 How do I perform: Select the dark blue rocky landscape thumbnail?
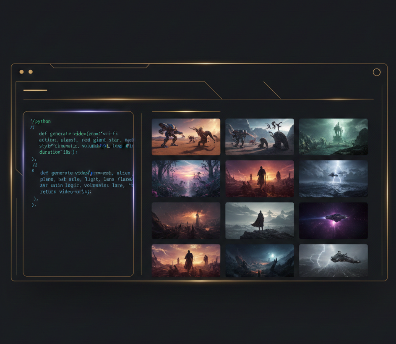pos(260,260)
